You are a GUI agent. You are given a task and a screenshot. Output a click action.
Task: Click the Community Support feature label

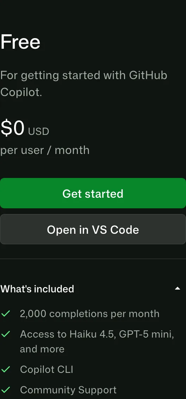tap(68, 389)
